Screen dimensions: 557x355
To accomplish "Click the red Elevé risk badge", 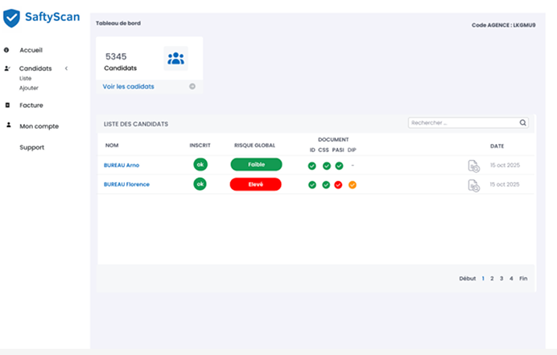I will (x=255, y=184).
